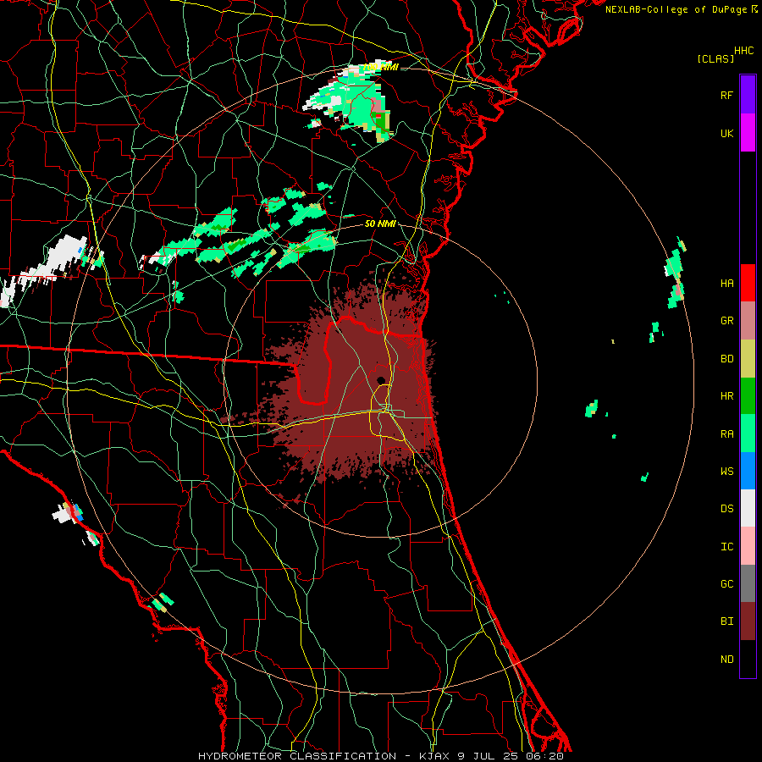Click the WS blue legend swatch
The width and height of the screenshot is (762, 762).
tap(748, 471)
